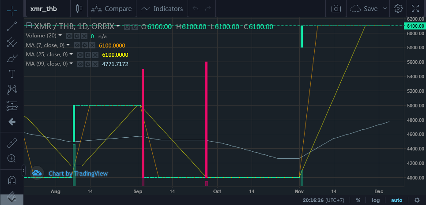Click the redo arrow

208,9
